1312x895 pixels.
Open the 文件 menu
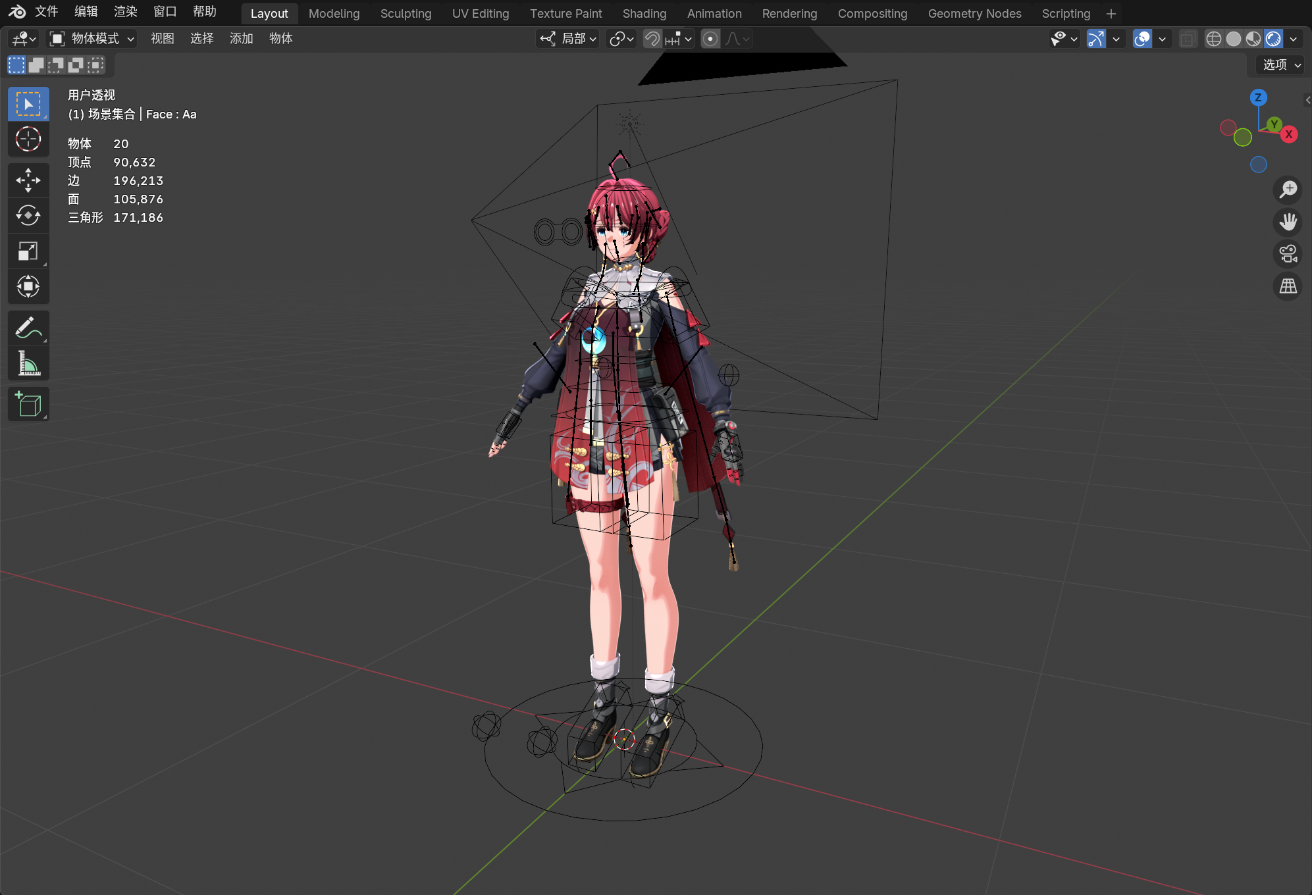pyautogui.click(x=47, y=12)
